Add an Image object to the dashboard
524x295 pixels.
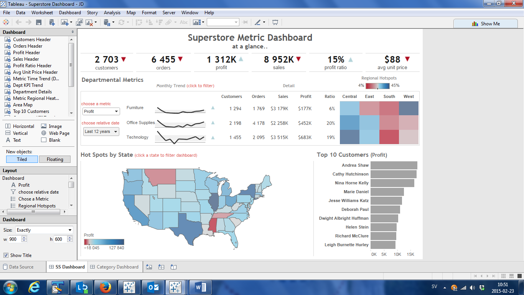pyautogui.click(x=51, y=126)
